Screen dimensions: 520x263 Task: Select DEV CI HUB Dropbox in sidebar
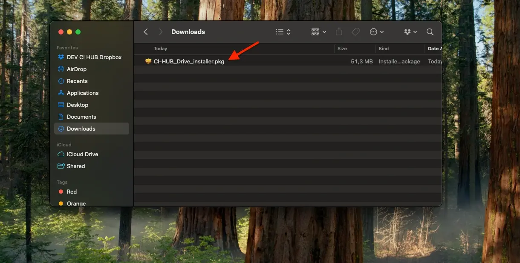click(x=92, y=57)
